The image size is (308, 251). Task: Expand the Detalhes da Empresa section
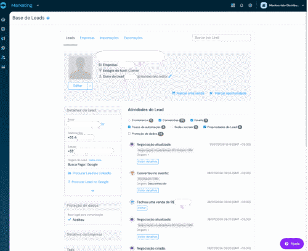(x=92, y=234)
